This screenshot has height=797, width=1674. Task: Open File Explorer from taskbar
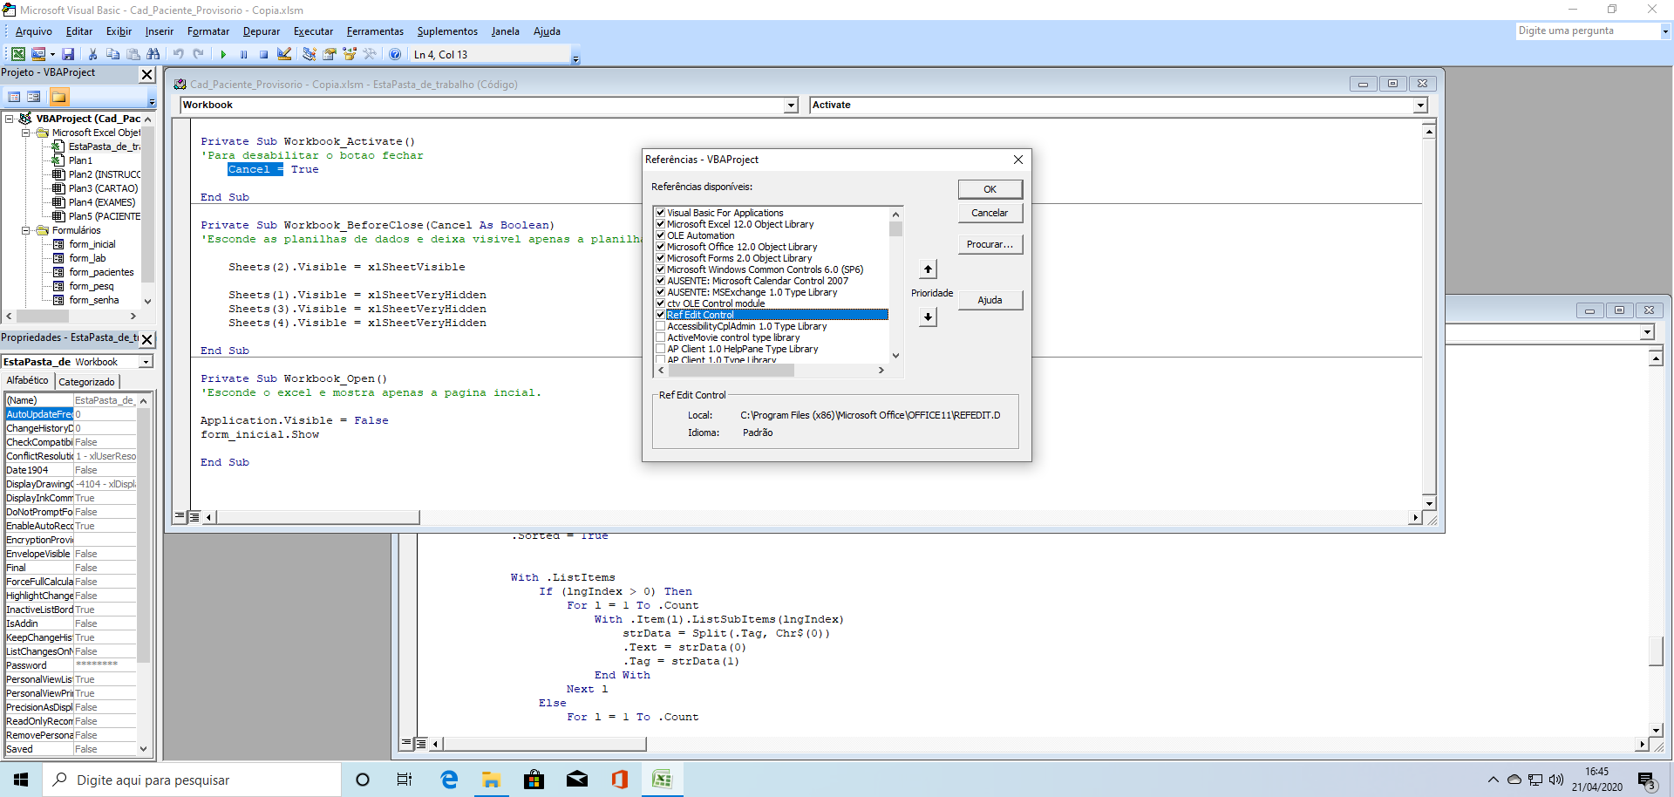pyautogui.click(x=492, y=780)
